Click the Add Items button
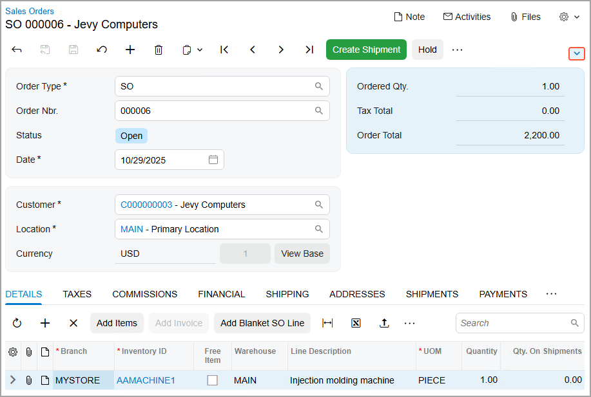This screenshot has width=591, height=397. (117, 323)
